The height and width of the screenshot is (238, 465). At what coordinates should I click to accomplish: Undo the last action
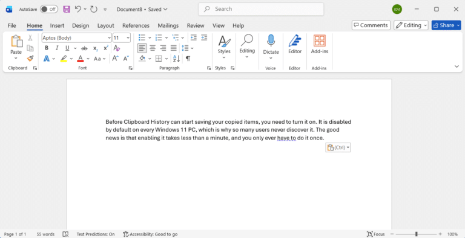coord(77,9)
